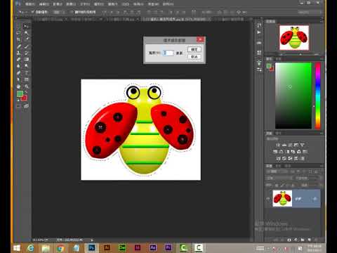Swap foreground and background colors
The width and height of the screenshot is (337, 253).
tap(26, 92)
